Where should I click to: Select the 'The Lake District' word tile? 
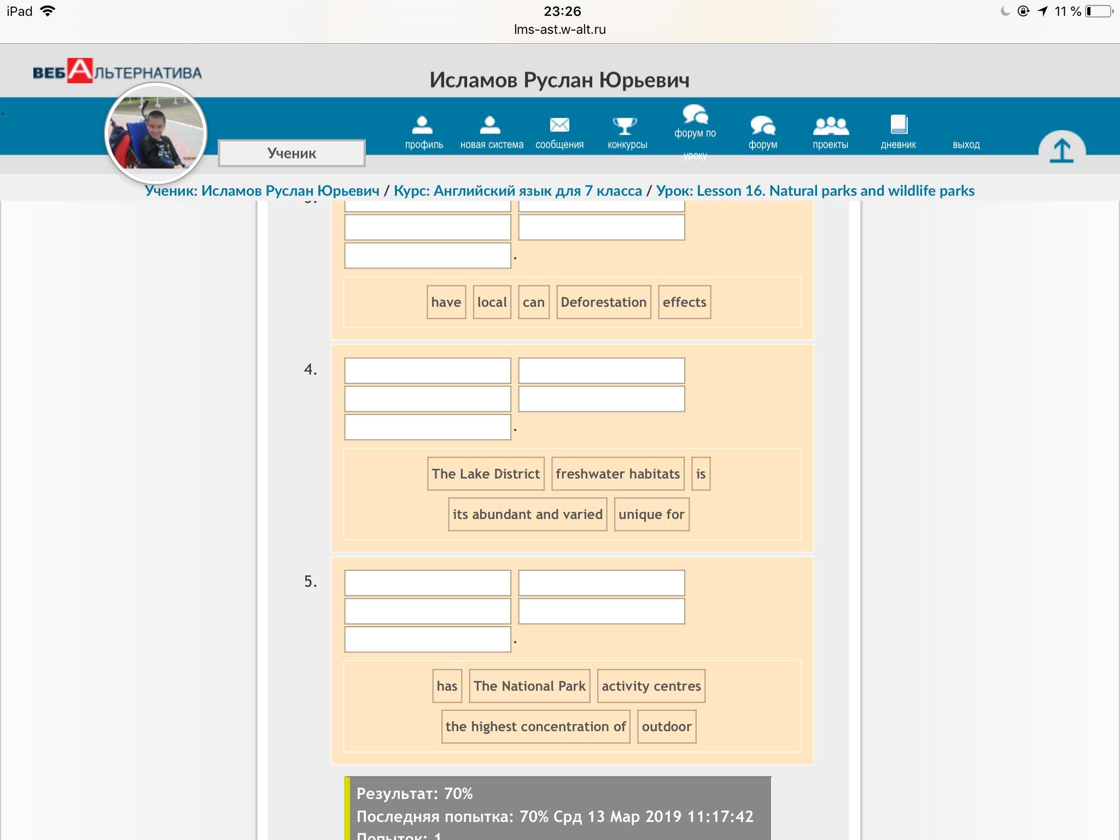(486, 474)
